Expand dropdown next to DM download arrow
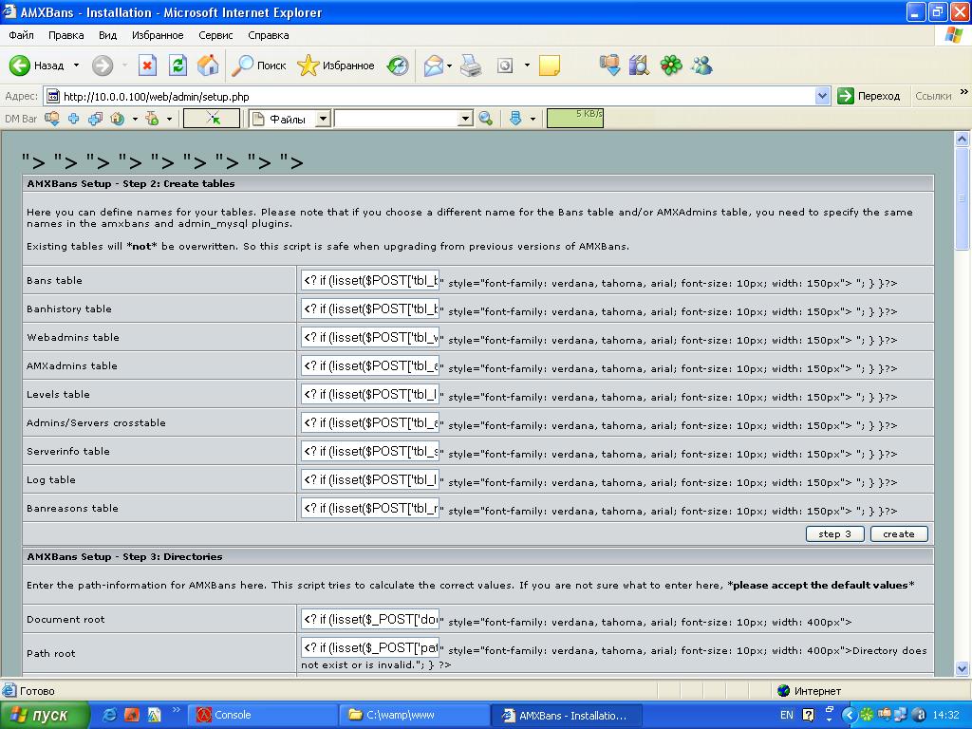 [x=533, y=119]
